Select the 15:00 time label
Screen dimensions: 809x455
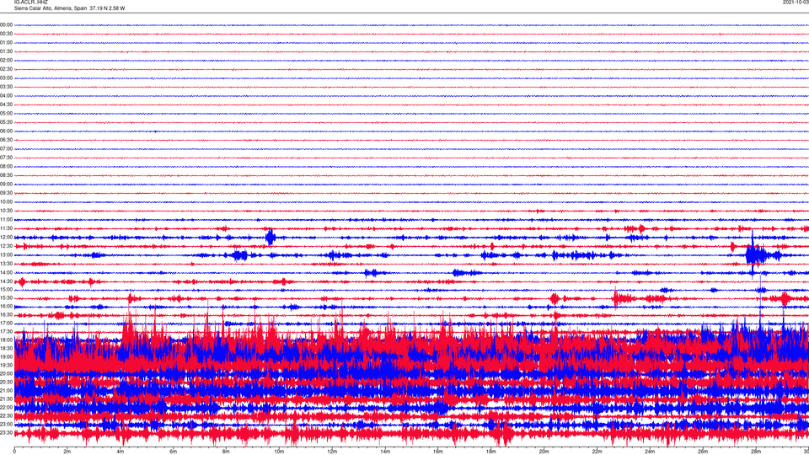[6, 290]
